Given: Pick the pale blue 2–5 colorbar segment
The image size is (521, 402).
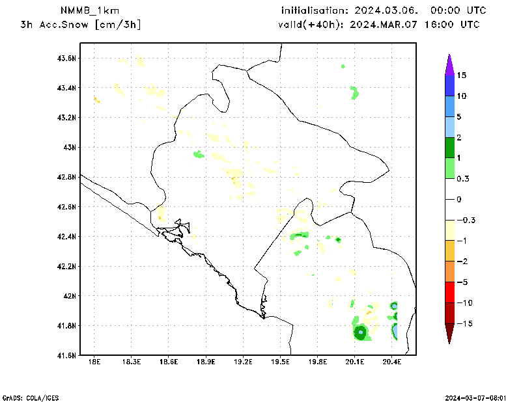Looking at the screenshot, I should coord(449,127).
